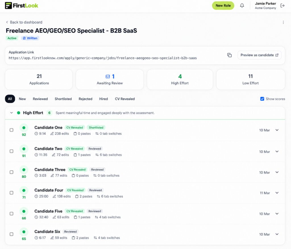Tick the checkbox next to Candidate Five
The image size is (291, 249).
click(x=11, y=214)
